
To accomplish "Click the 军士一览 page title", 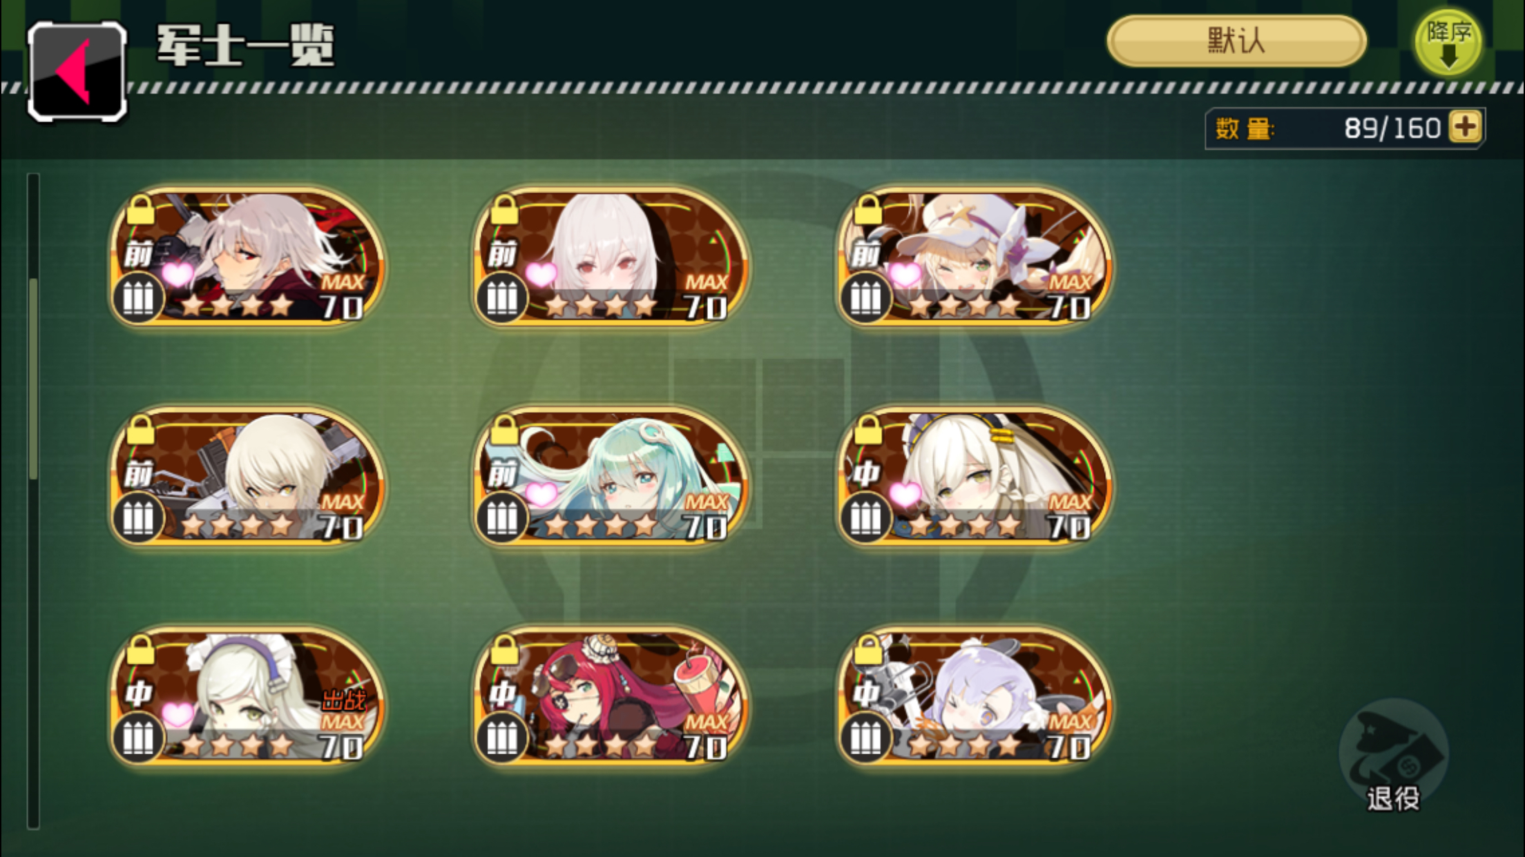I will (x=246, y=46).
